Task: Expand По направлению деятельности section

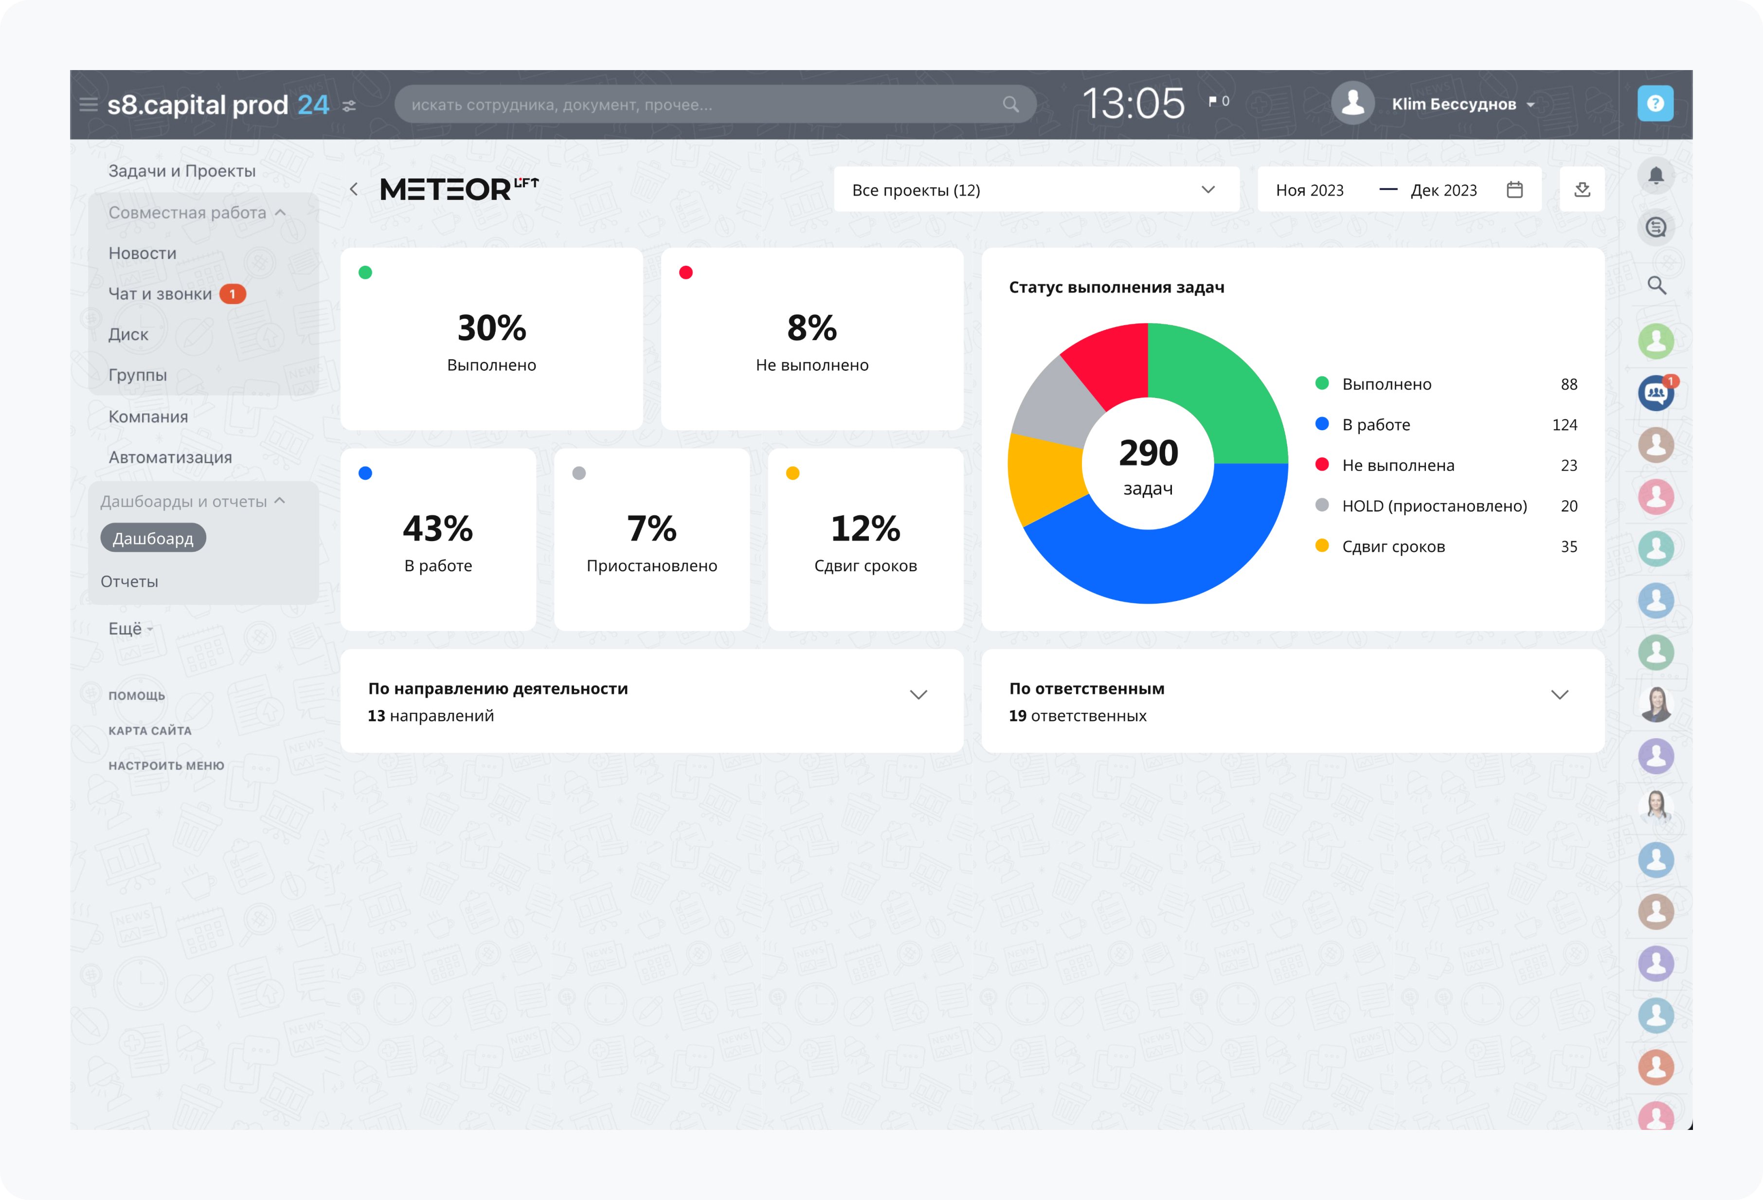Action: (918, 695)
